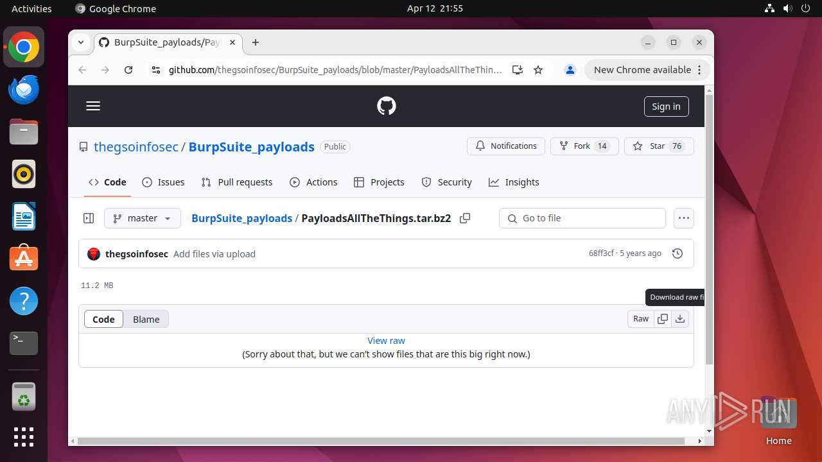Open the Raw file button
The height and width of the screenshot is (462, 822).
coord(641,319)
